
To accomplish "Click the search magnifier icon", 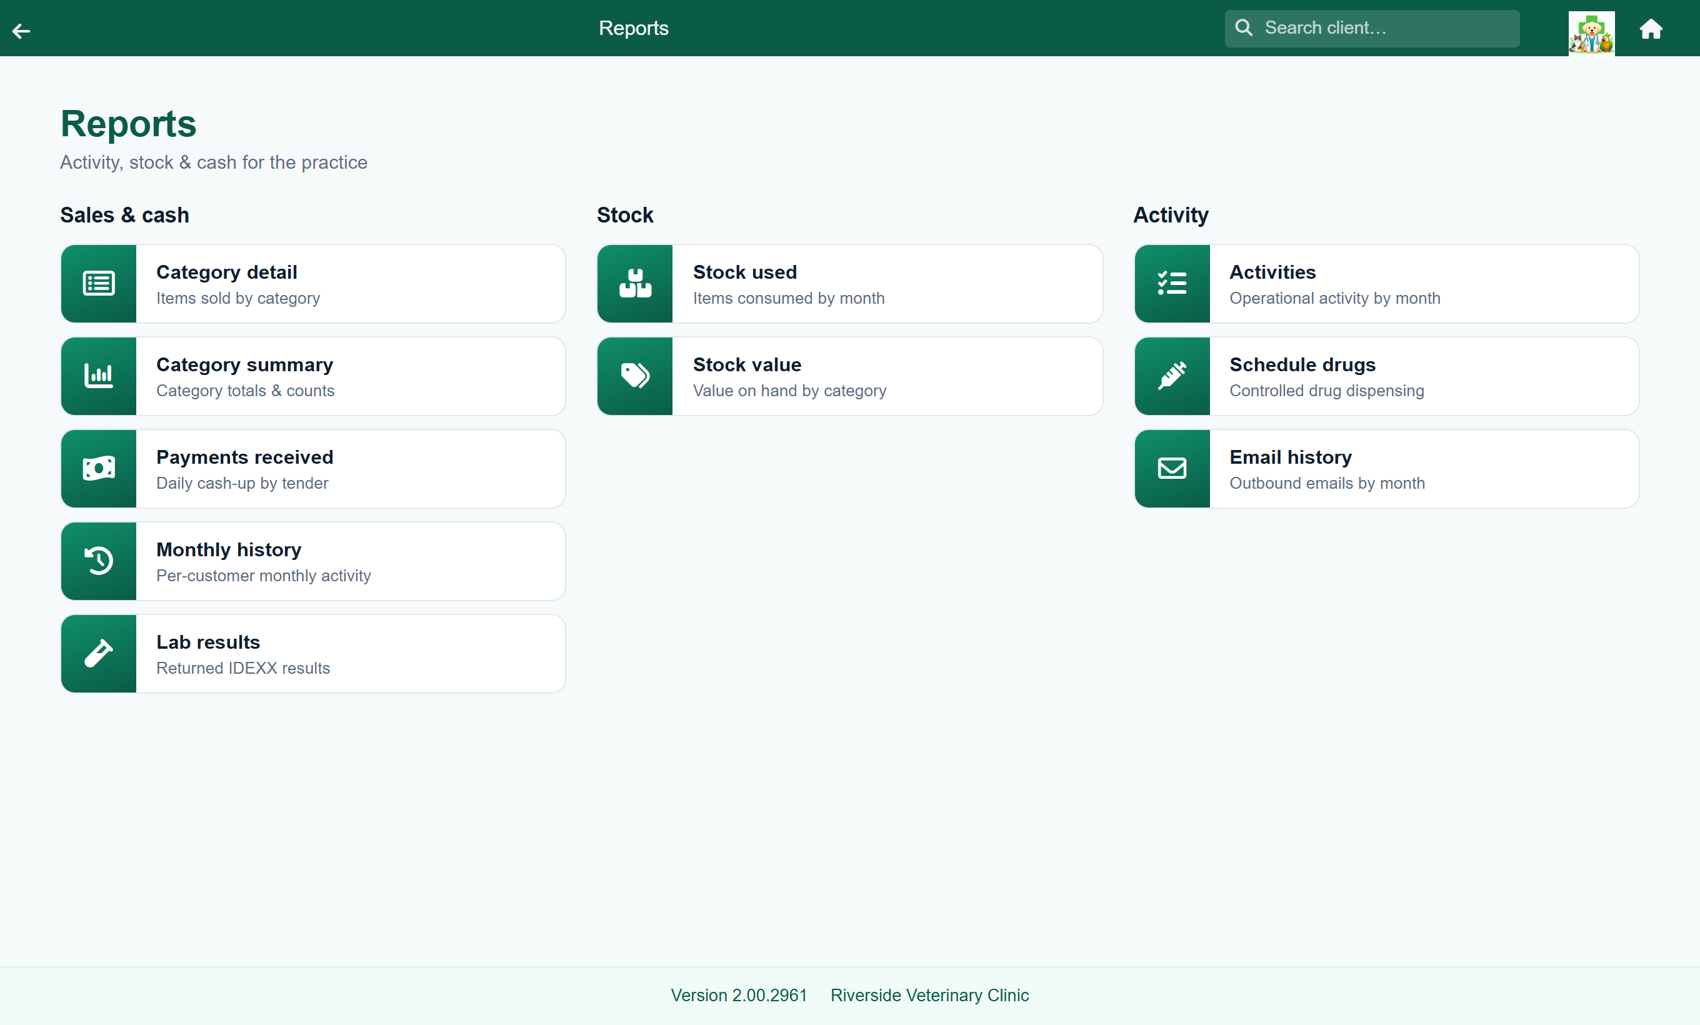I will 1243,27.
